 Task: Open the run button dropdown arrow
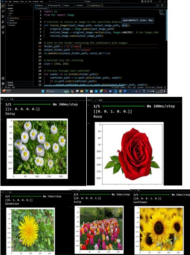pyautogui.click(x=160, y=5)
